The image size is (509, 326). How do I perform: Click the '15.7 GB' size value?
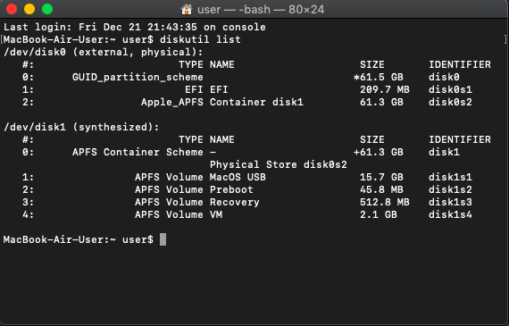[x=381, y=177]
